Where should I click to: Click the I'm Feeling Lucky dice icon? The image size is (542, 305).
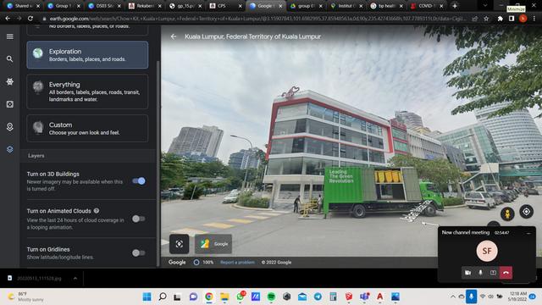[9, 104]
